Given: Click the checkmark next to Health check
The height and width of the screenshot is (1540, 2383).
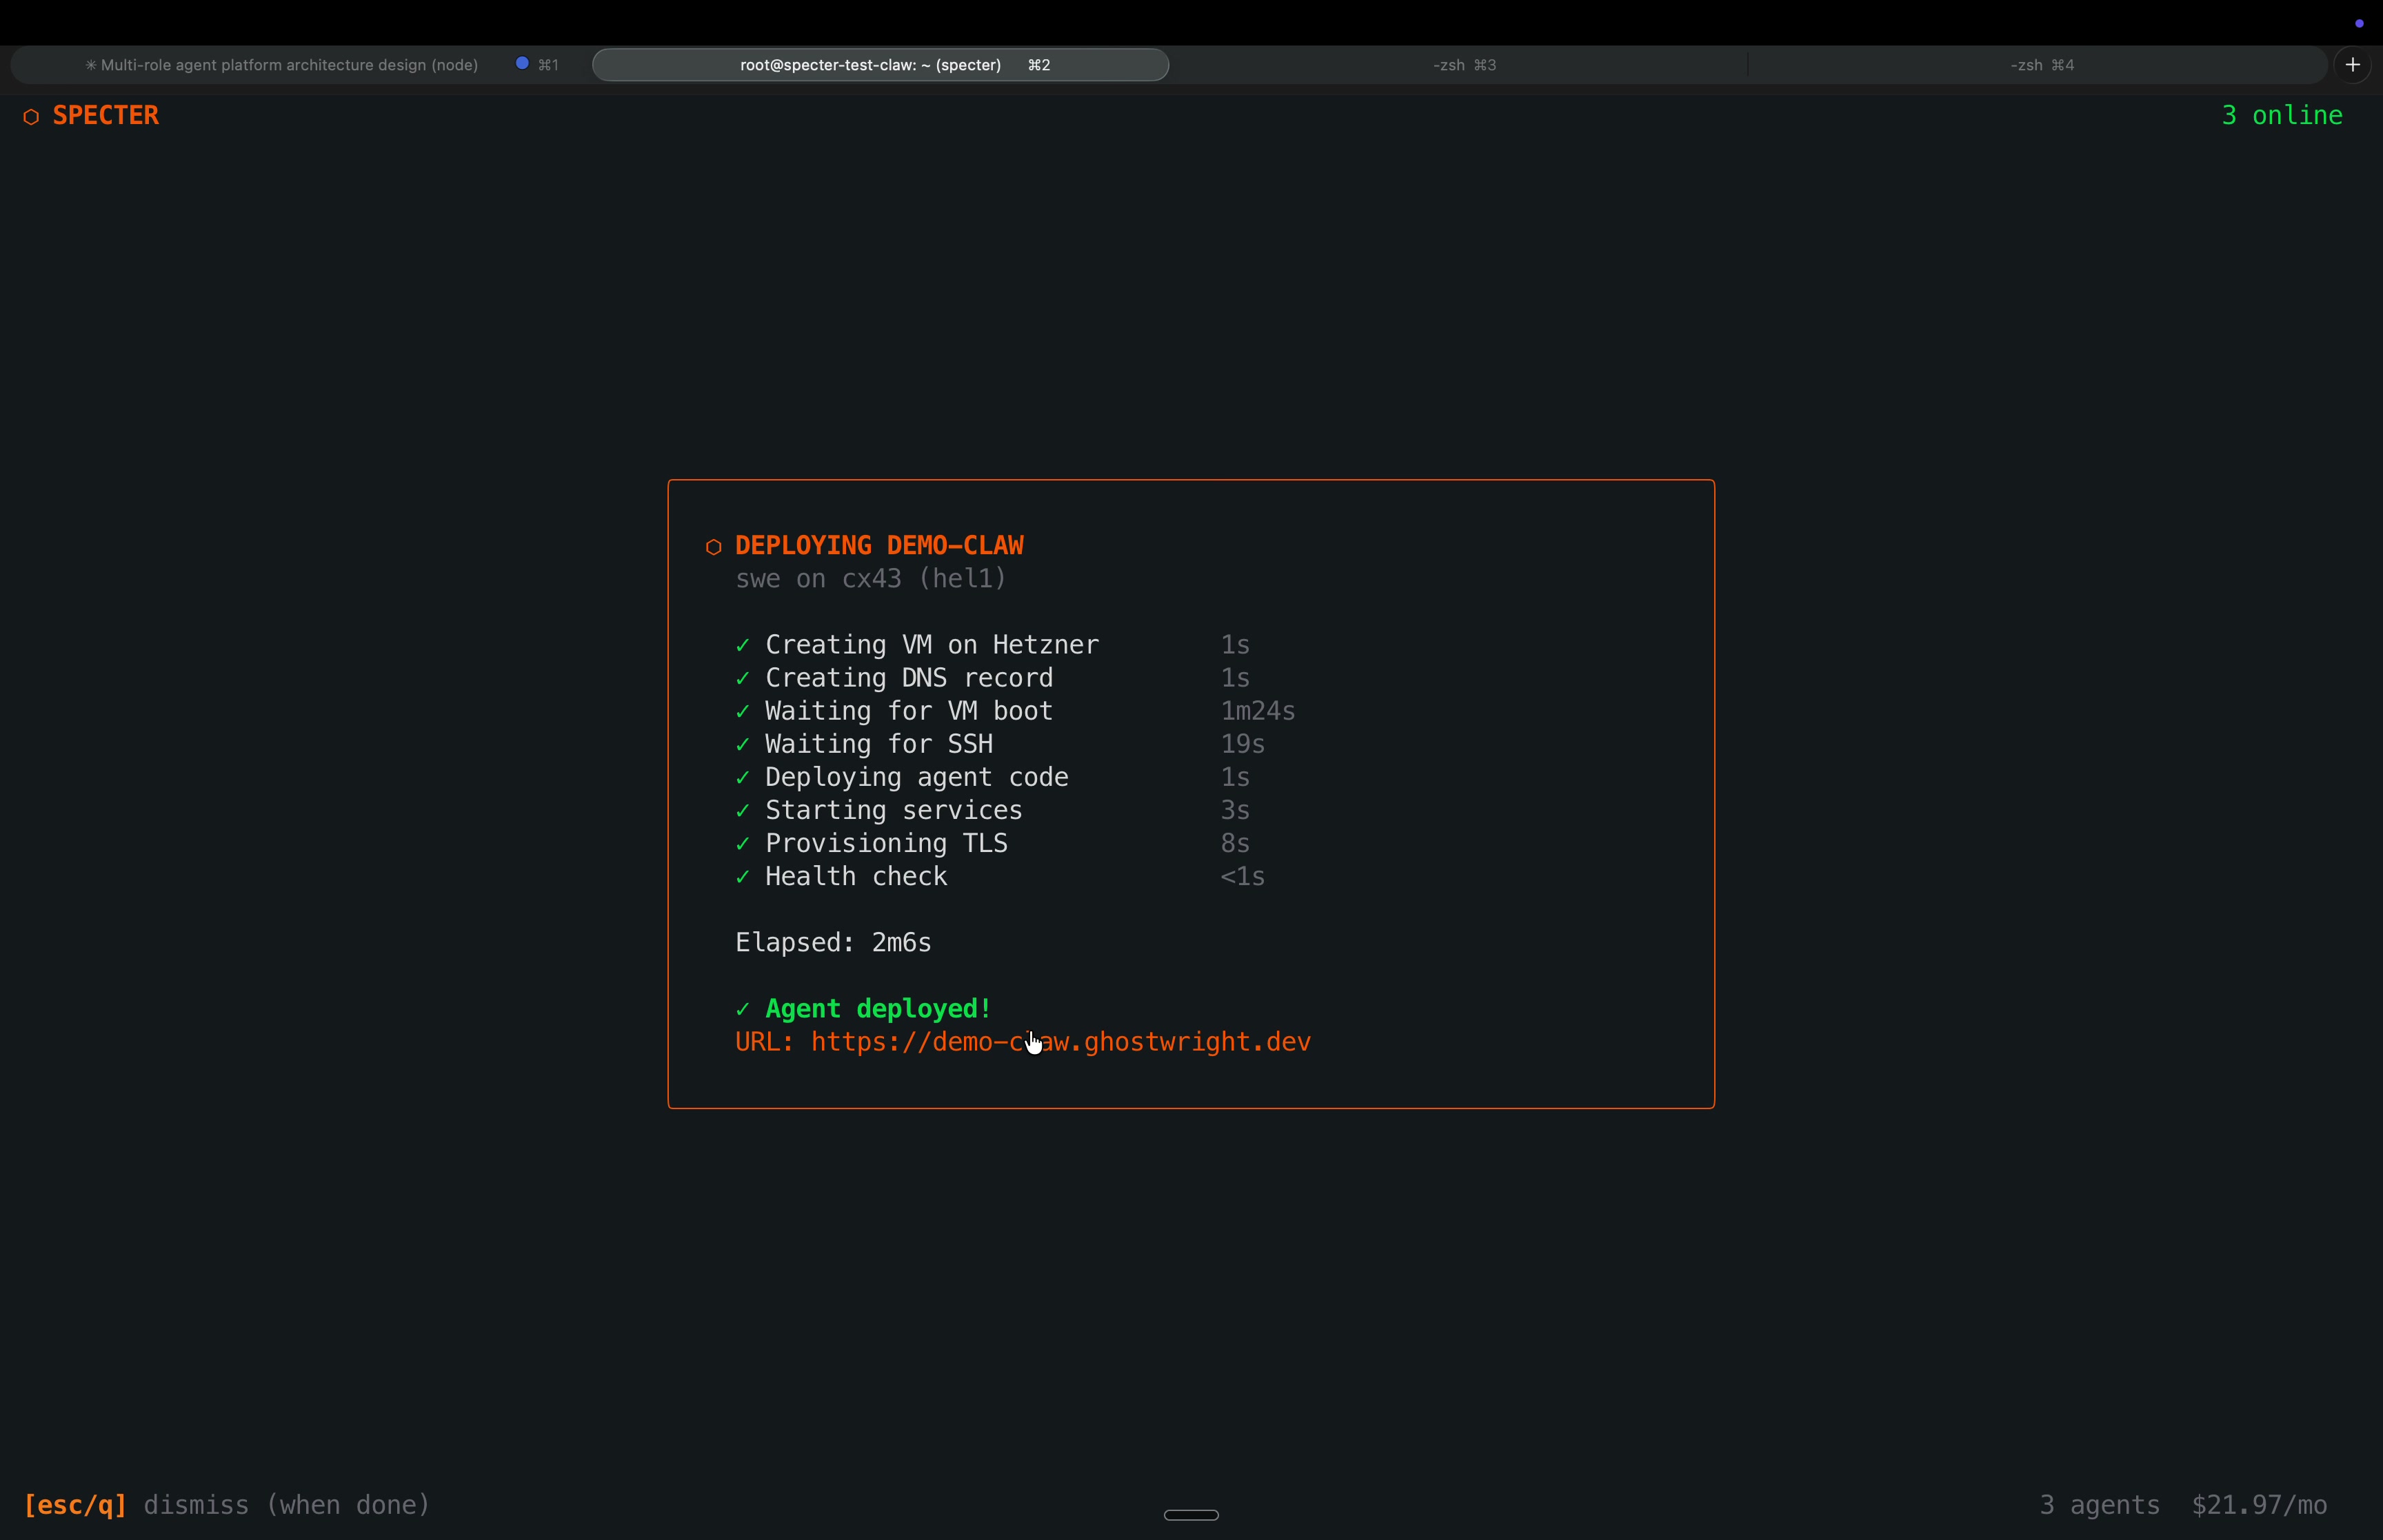Looking at the screenshot, I should (x=742, y=877).
